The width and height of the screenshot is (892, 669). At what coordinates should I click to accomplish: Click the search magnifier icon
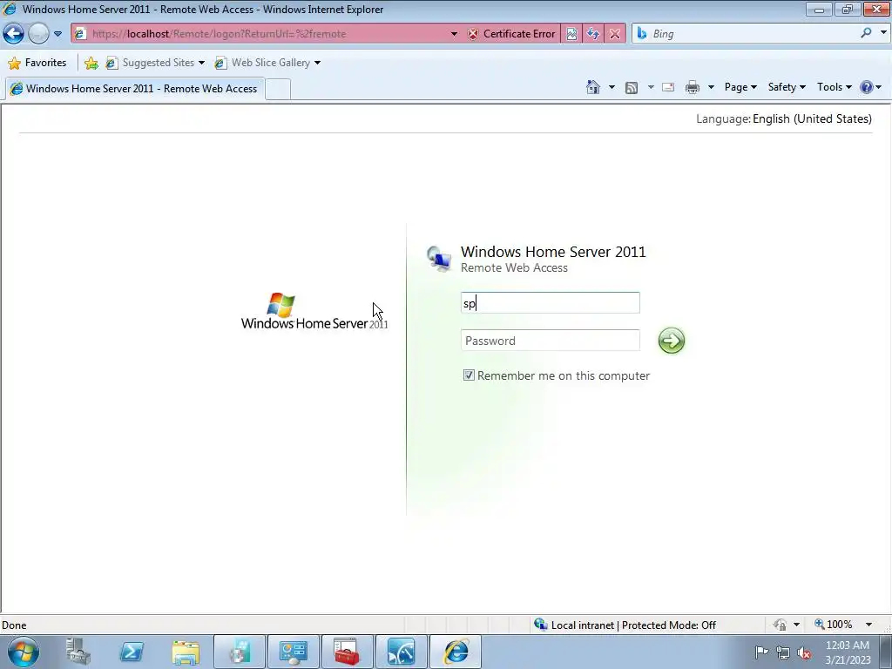click(x=866, y=33)
